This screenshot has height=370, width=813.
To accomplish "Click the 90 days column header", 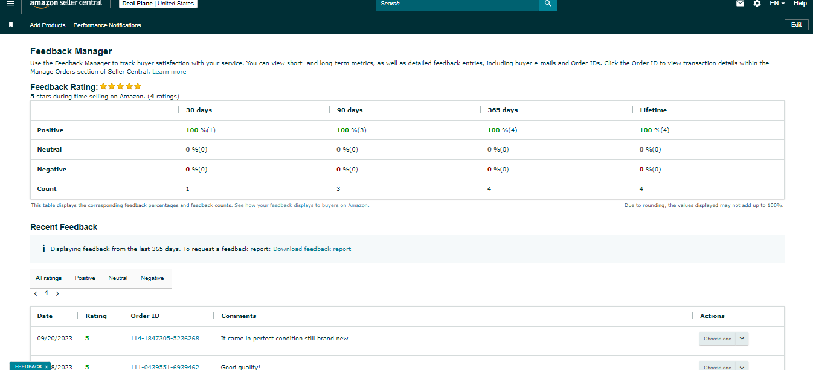I will point(350,110).
